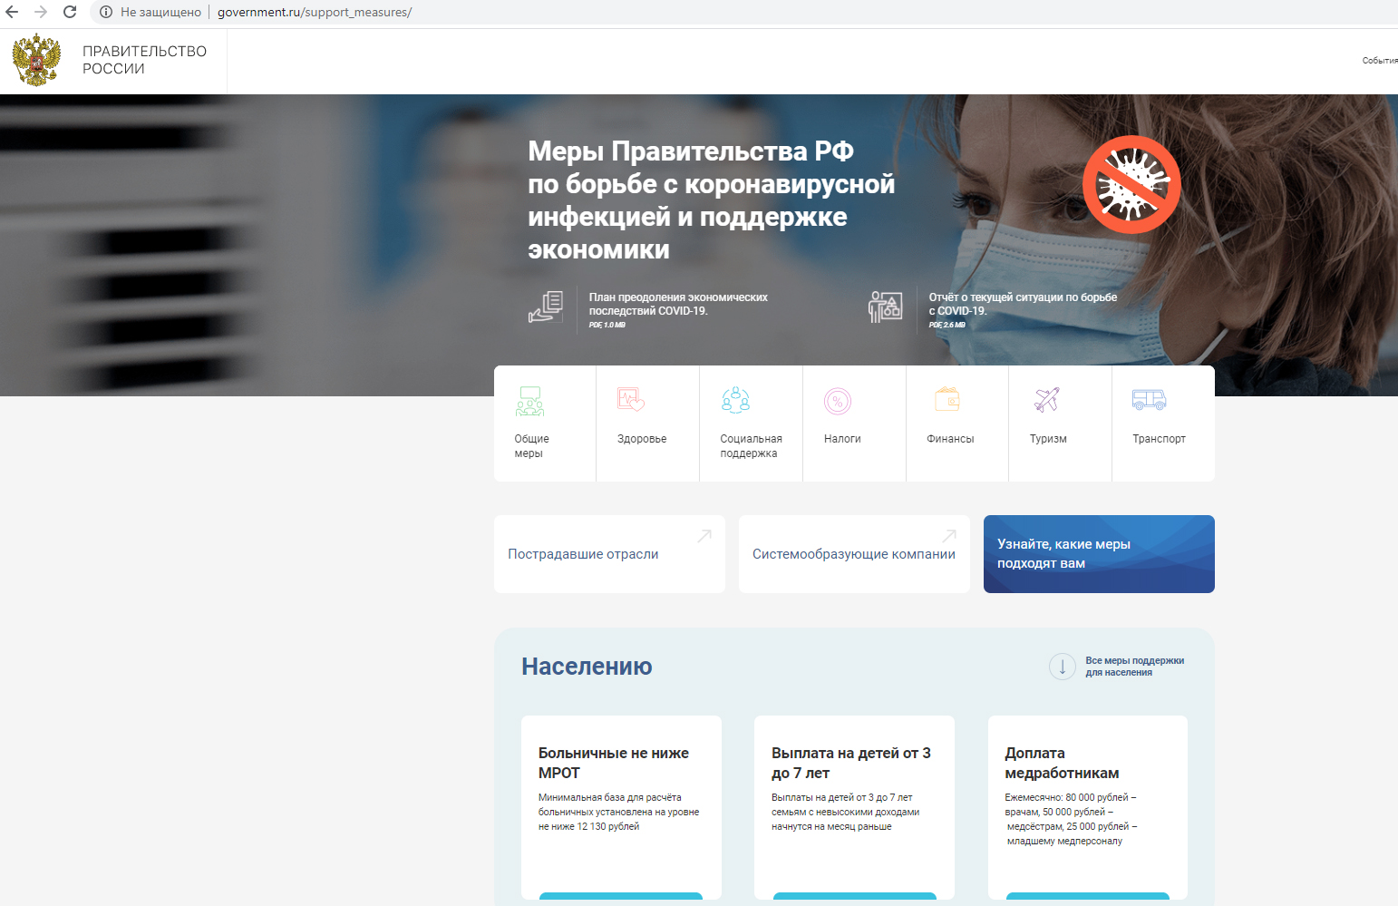Screen dimensions: 1398x906
Task: Select the Туризм airplane icon
Action: click(1047, 399)
